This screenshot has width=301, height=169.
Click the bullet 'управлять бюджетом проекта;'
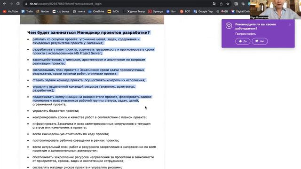point(55,111)
